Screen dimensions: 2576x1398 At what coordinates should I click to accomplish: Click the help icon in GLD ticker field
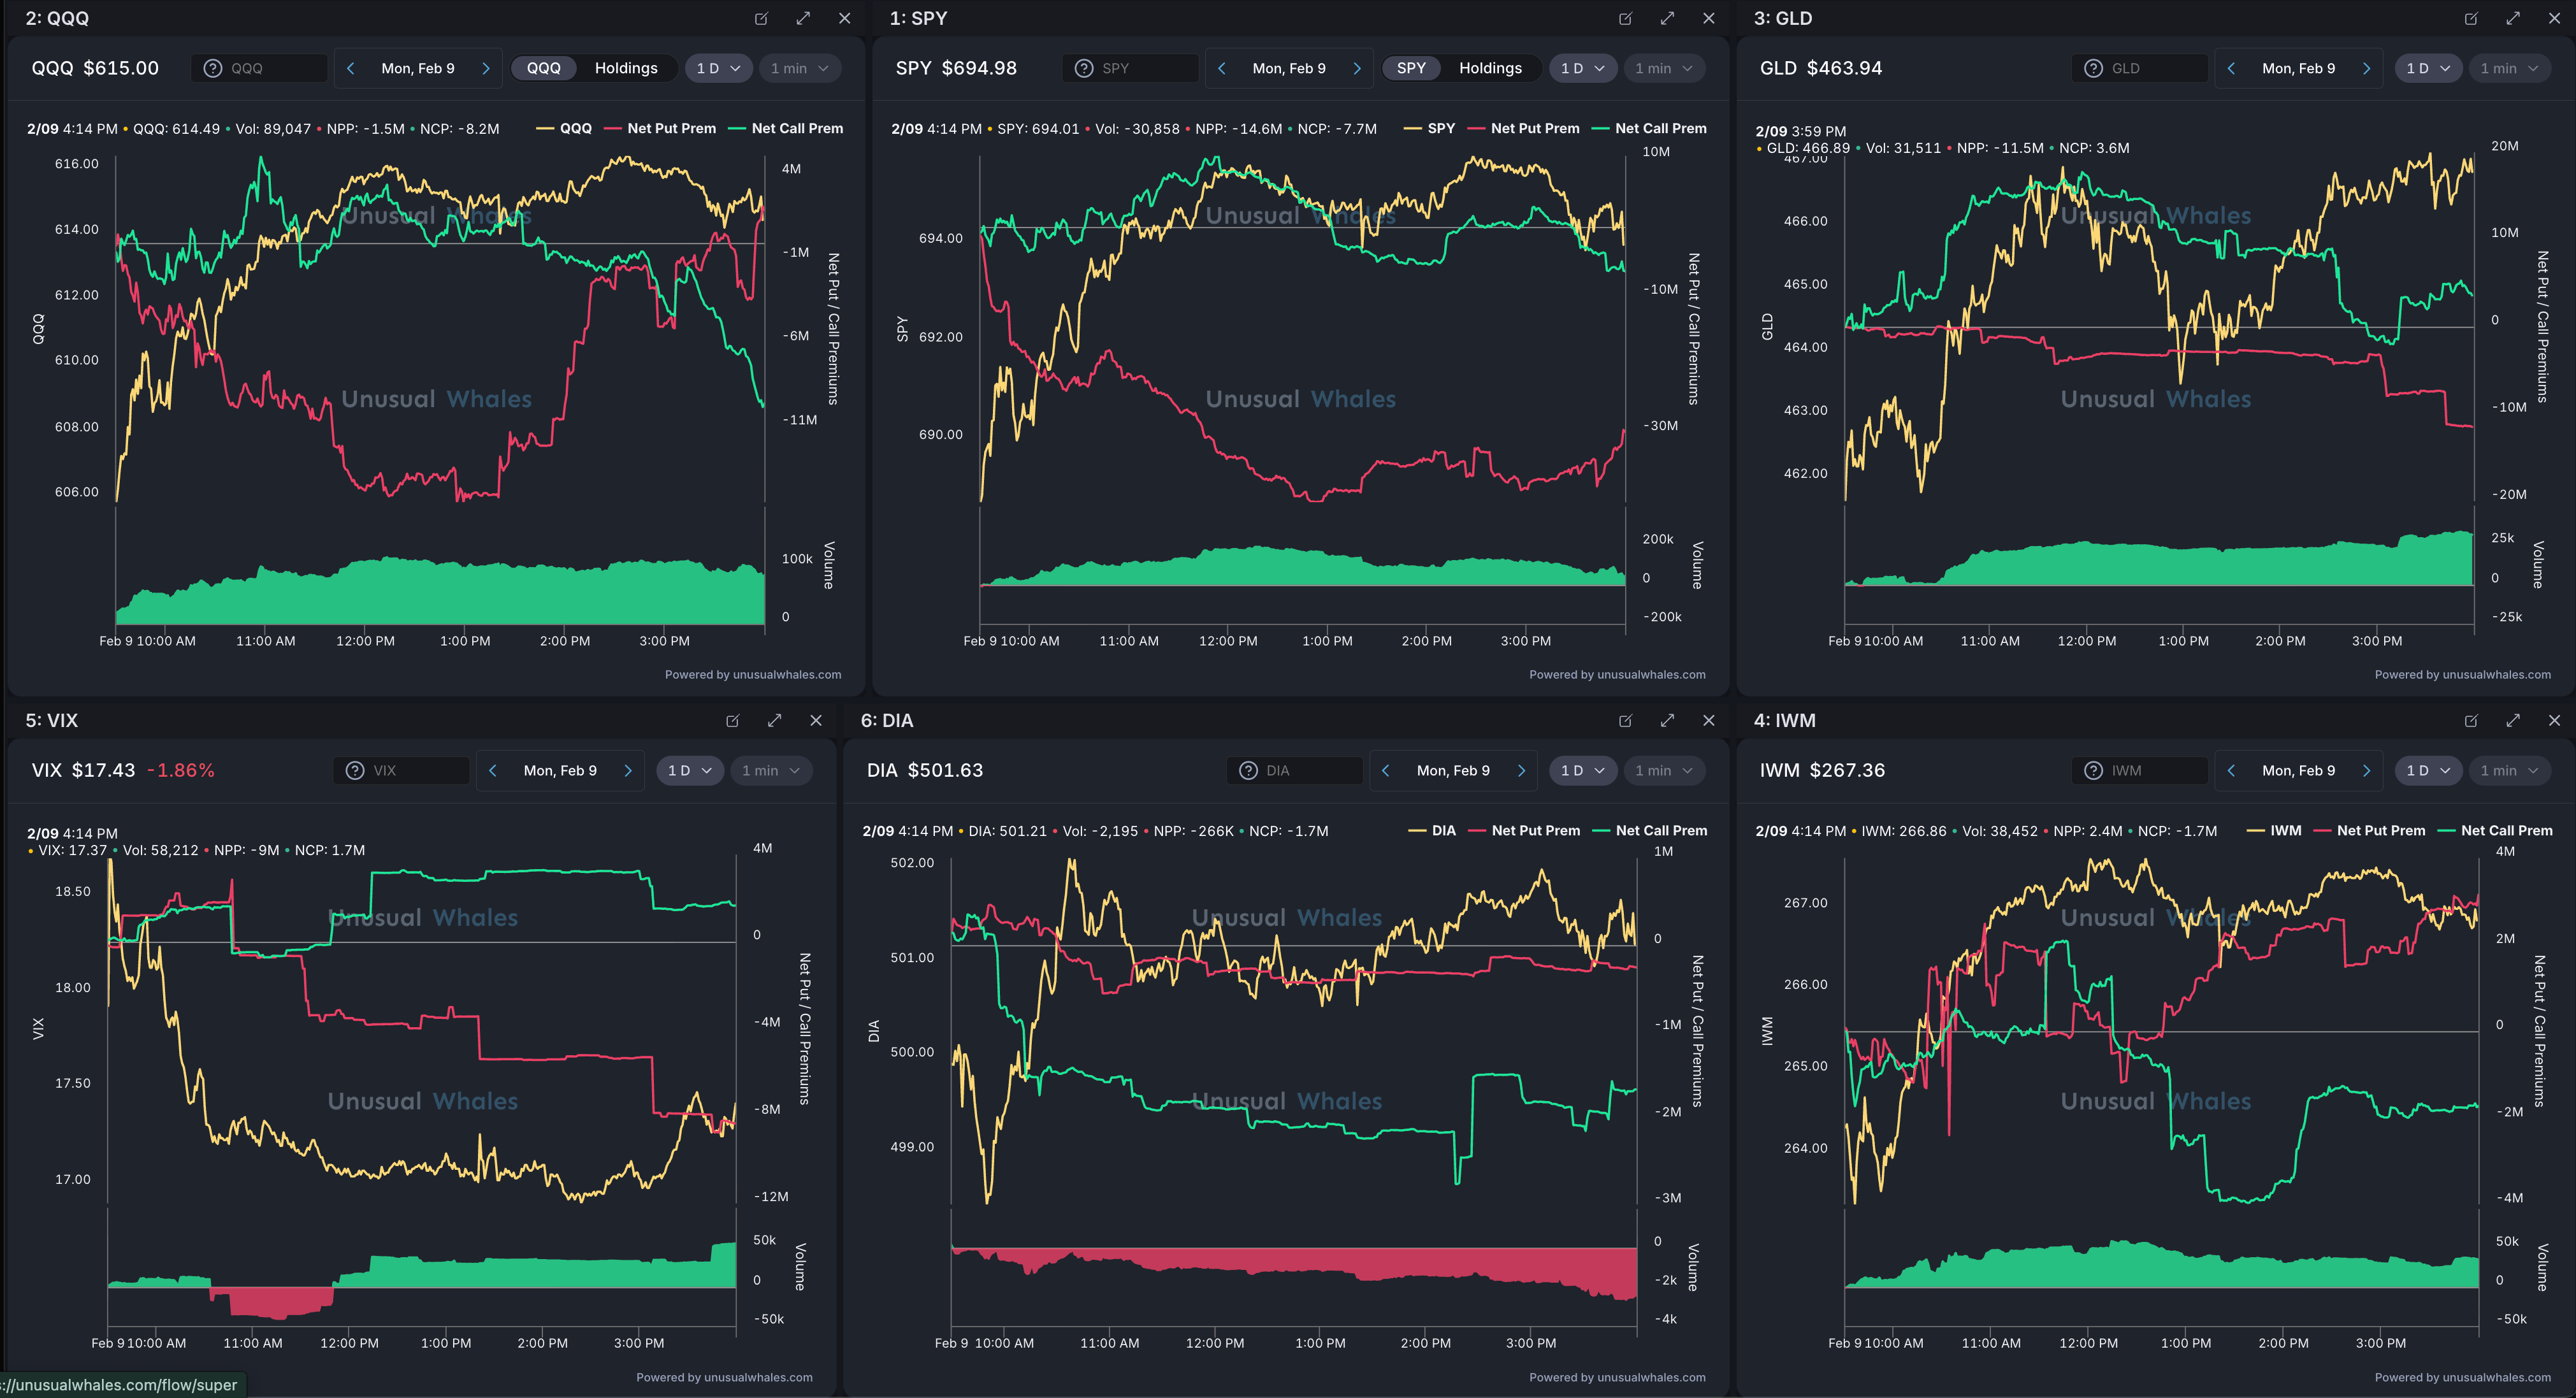[x=2093, y=68]
